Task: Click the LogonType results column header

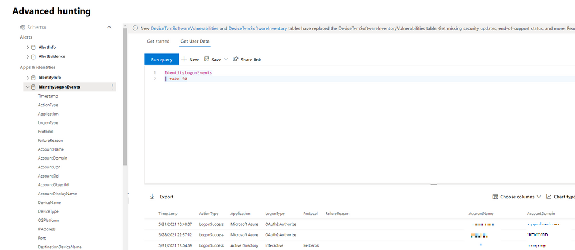Action: (275, 213)
